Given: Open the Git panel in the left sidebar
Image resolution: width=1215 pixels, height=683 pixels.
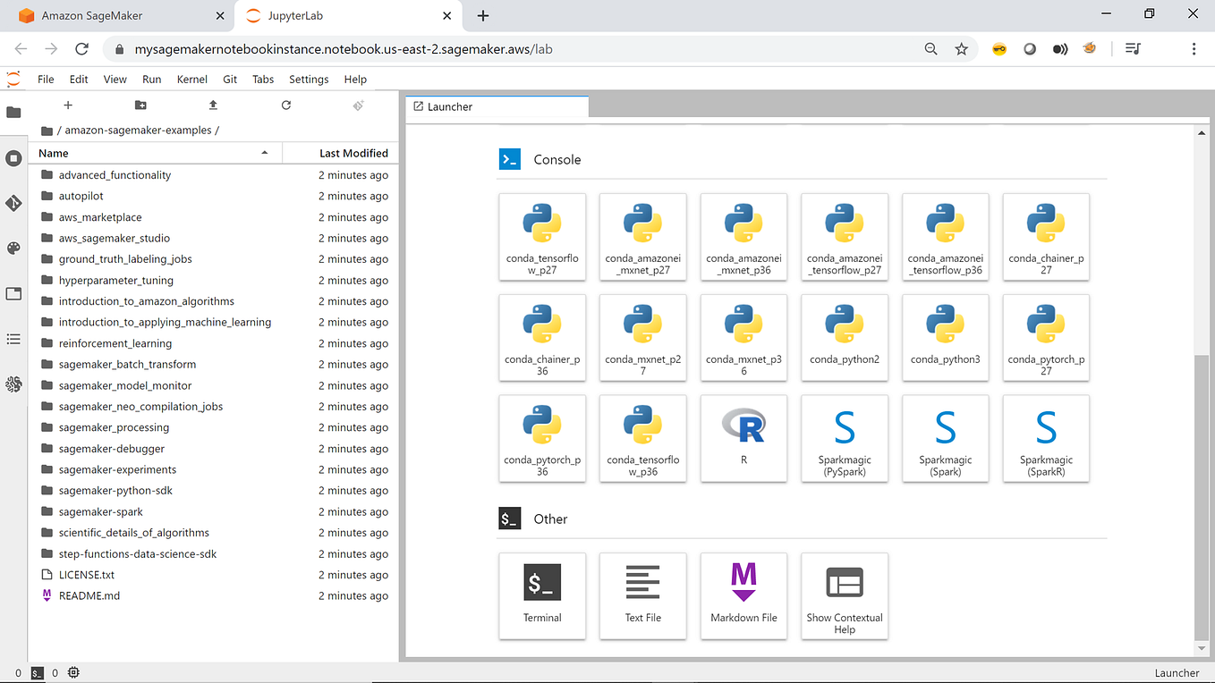Looking at the screenshot, I should (x=13, y=204).
